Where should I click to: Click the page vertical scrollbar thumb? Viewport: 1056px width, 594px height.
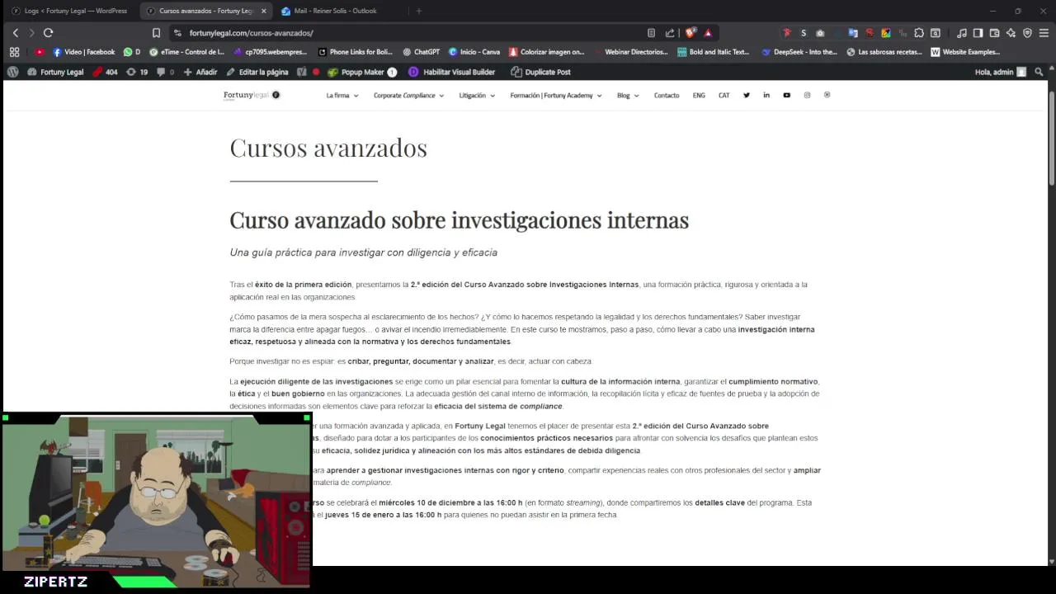(x=1052, y=136)
